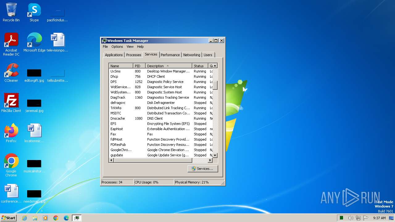Switch to the Networking tab
Viewport: 395px width, 222px height.
[x=192, y=55]
